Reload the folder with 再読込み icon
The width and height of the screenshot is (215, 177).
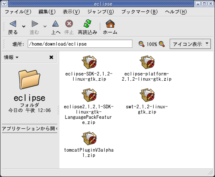click(87, 24)
